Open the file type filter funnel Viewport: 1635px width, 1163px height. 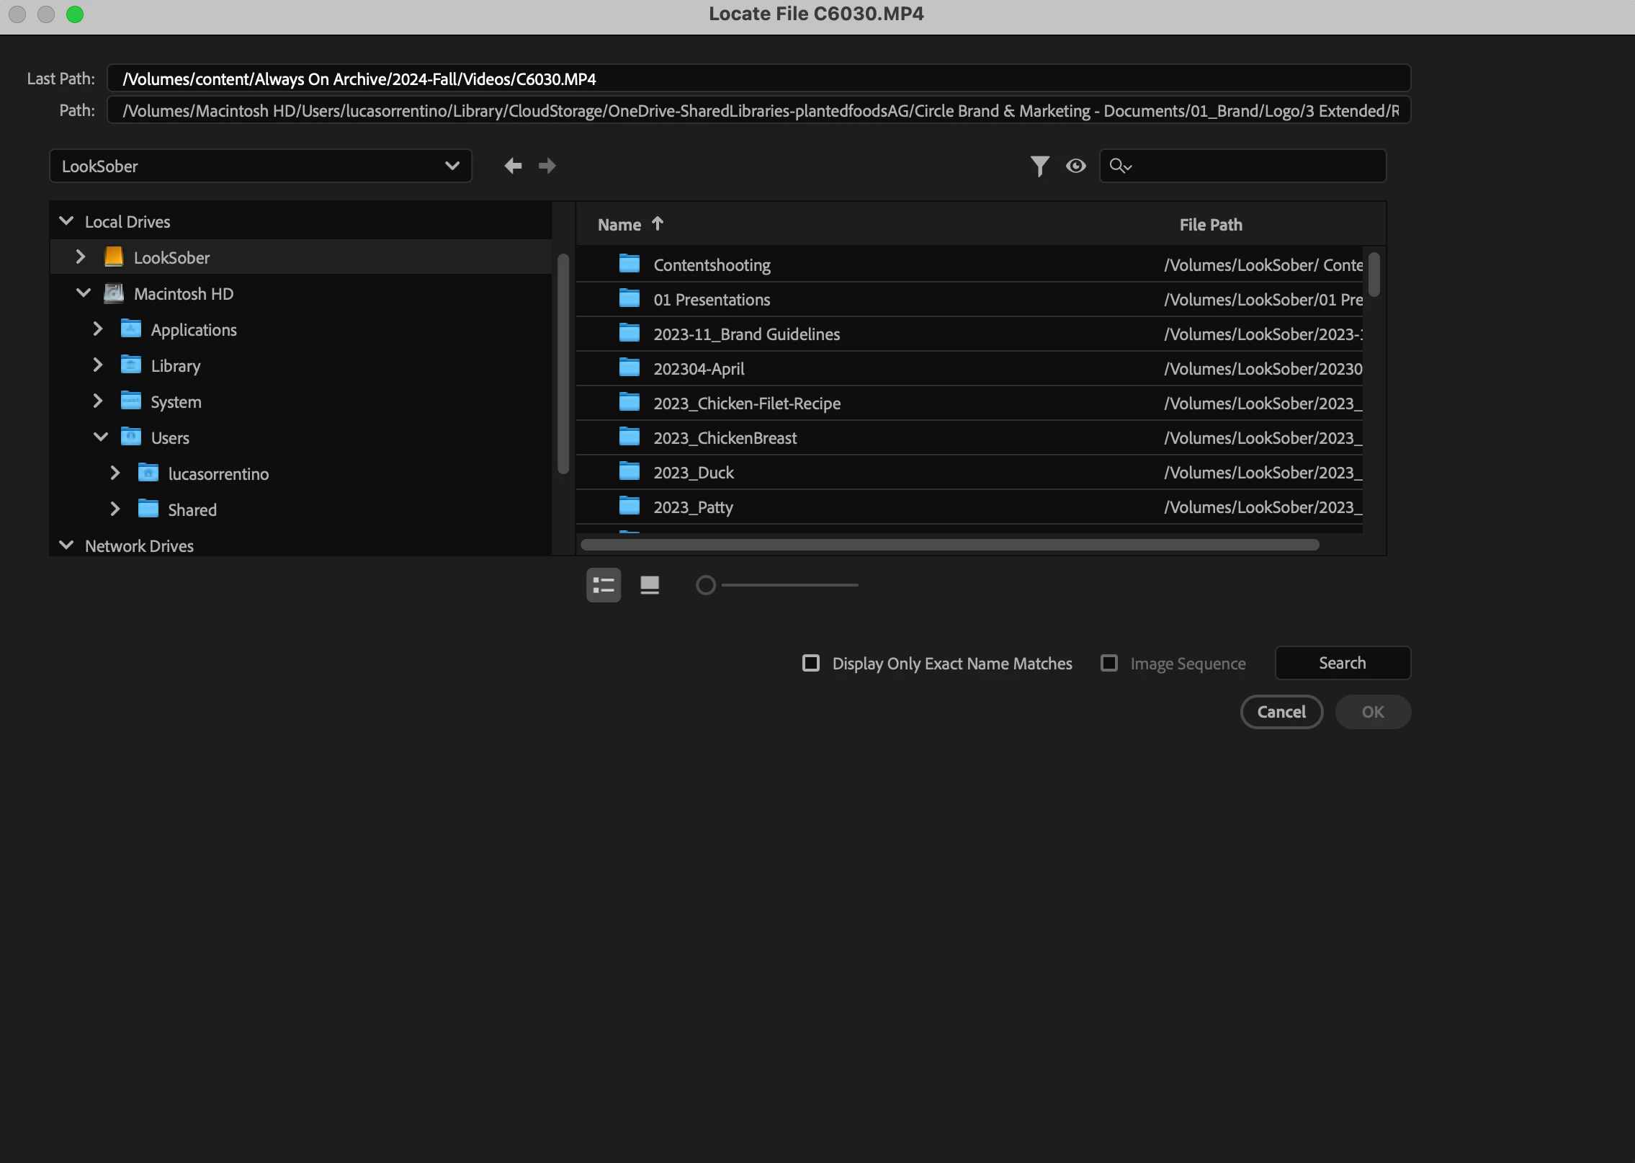click(1039, 166)
